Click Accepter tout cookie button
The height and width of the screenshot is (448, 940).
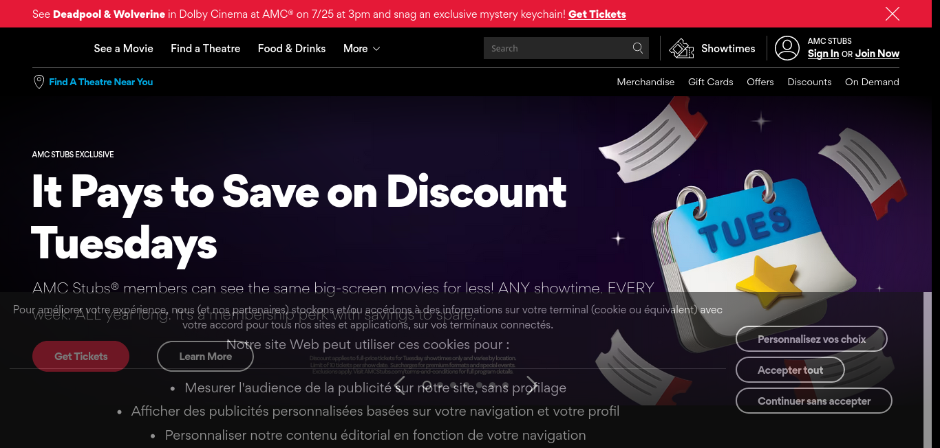point(791,370)
